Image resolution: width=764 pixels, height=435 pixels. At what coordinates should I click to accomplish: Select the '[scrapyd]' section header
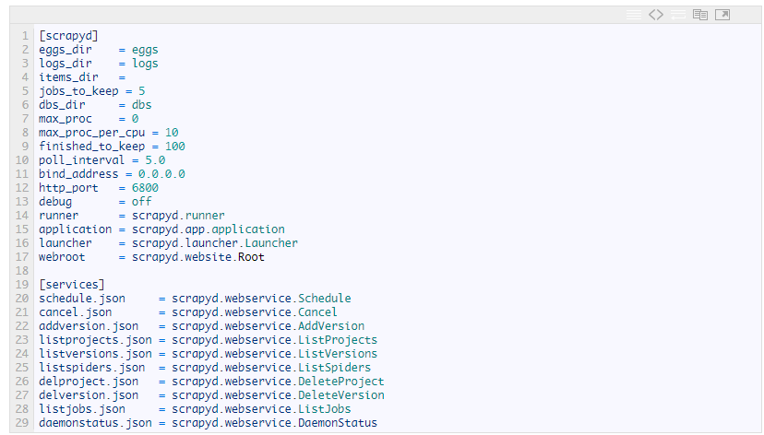[x=68, y=36]
